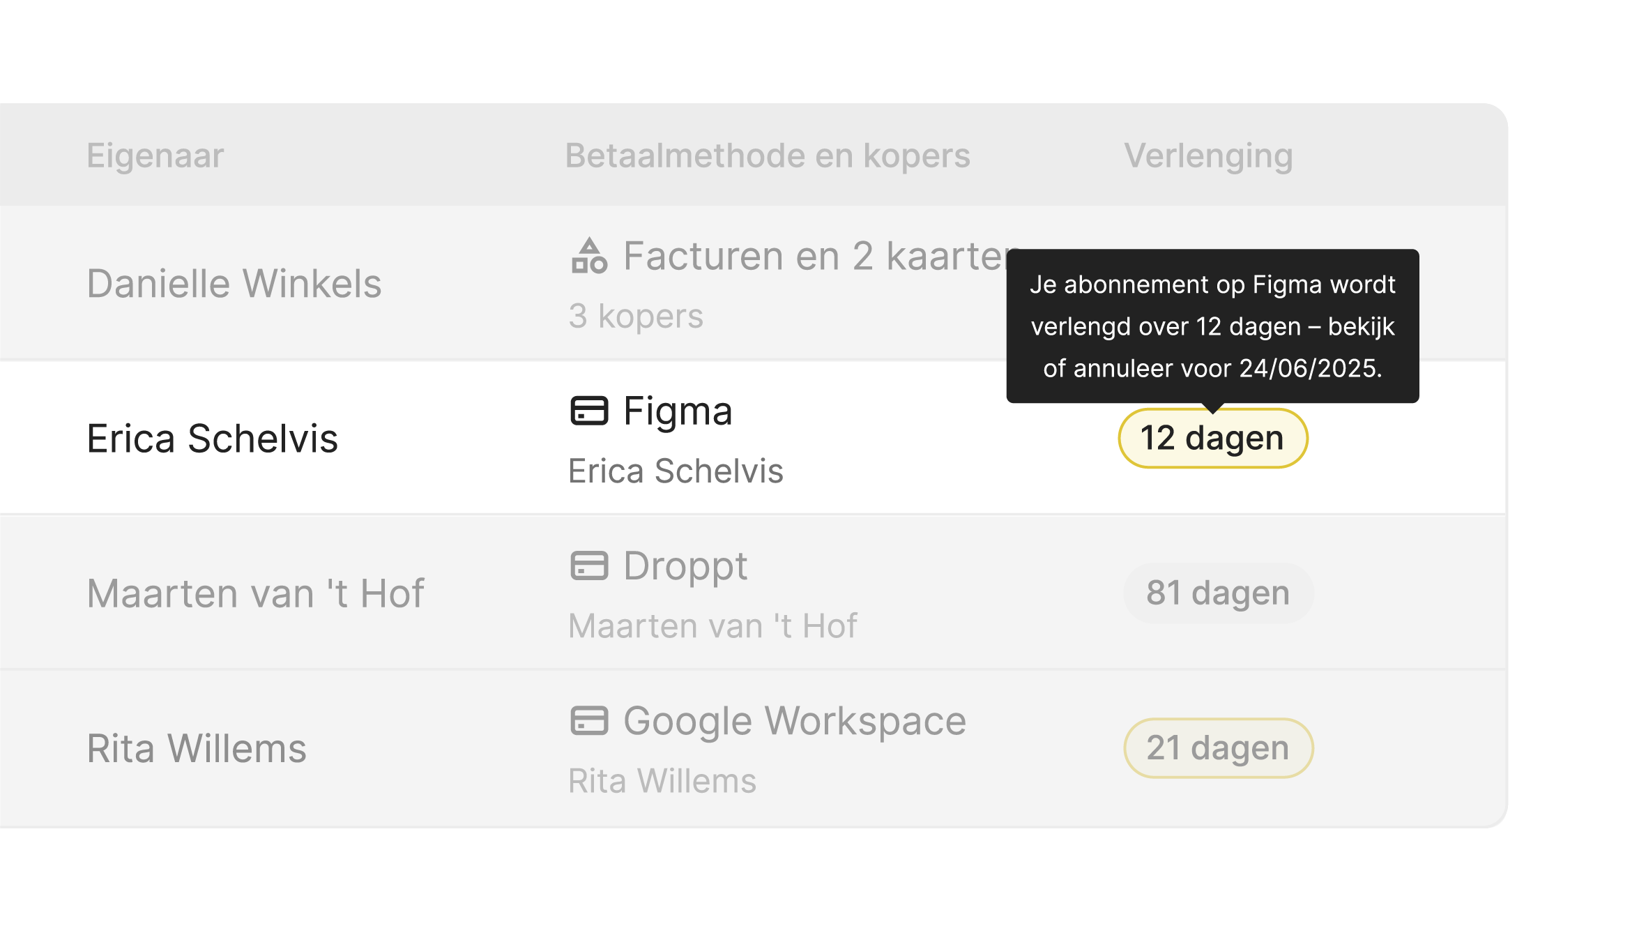This screenshot has width=1646, height=949.
Task: Click the 81 dagen renewal badge
Action: pos(1218,593)
